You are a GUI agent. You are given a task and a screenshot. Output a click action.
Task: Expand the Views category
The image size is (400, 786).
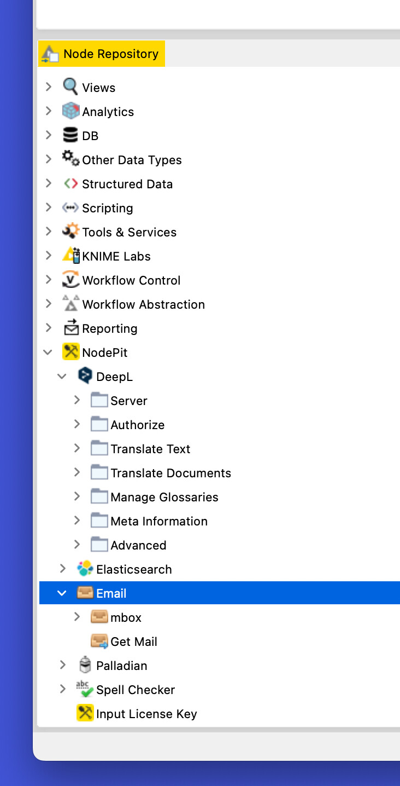49,86
